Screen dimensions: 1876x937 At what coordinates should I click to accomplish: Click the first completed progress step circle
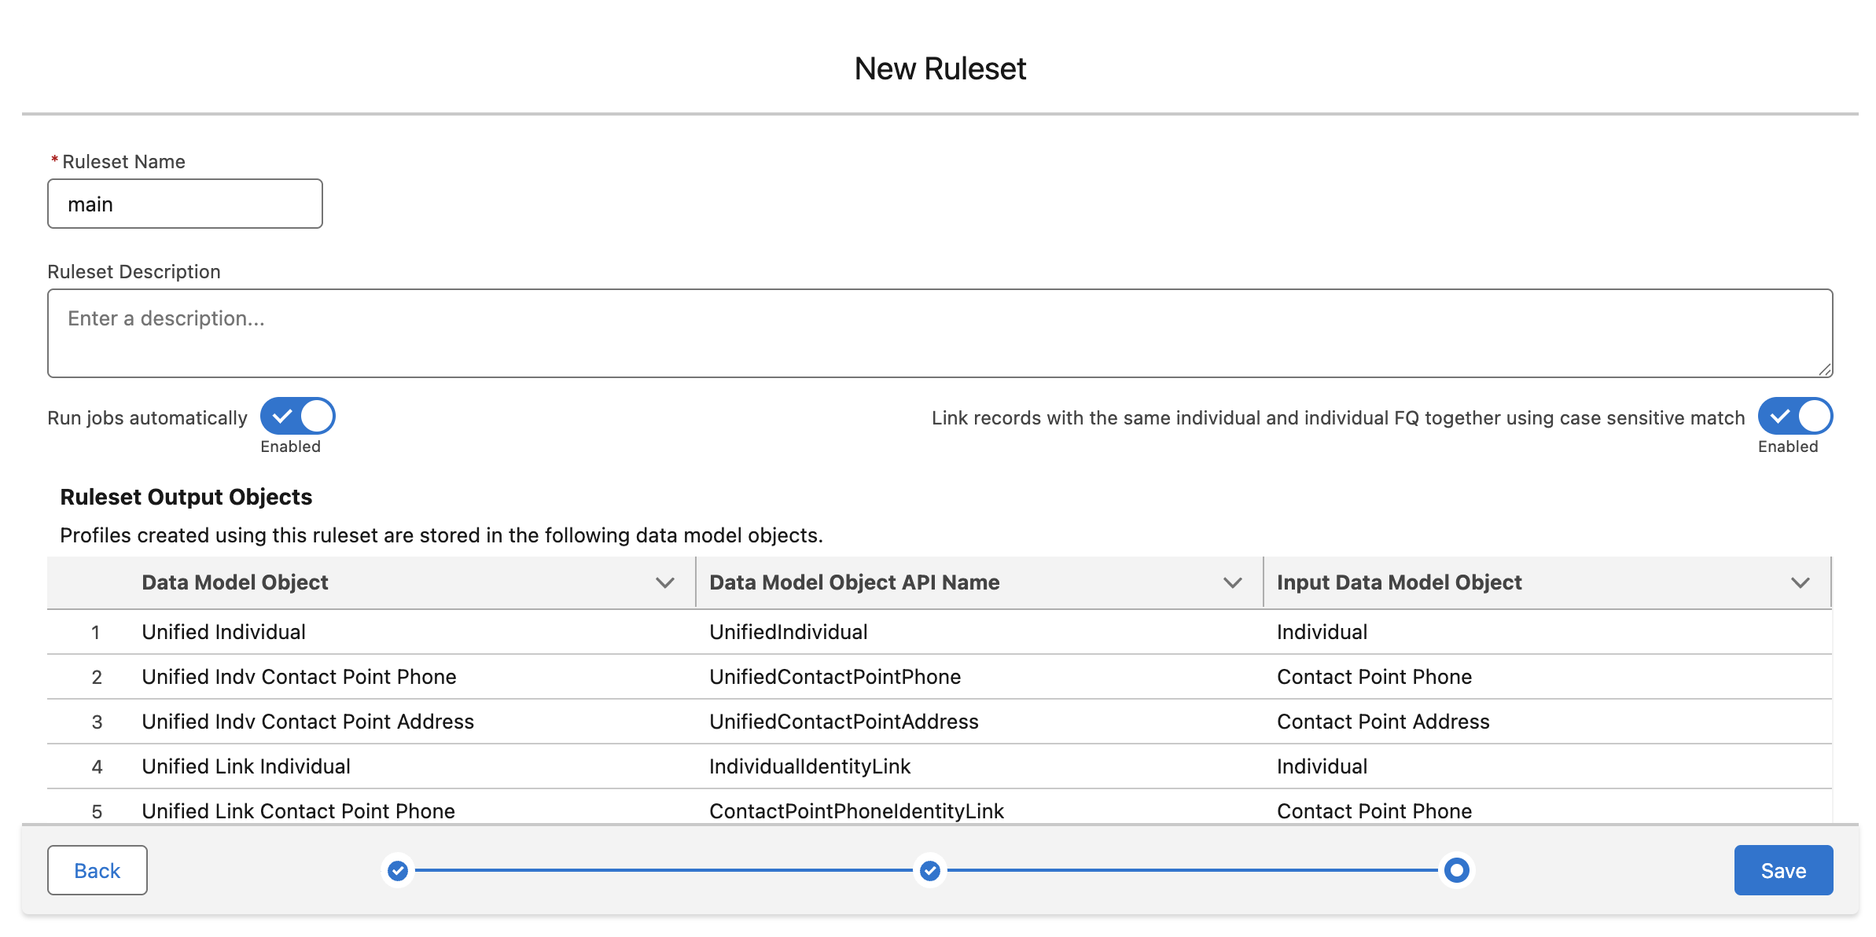[397, 870]
